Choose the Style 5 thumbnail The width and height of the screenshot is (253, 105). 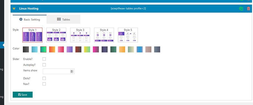coord(128,35)
